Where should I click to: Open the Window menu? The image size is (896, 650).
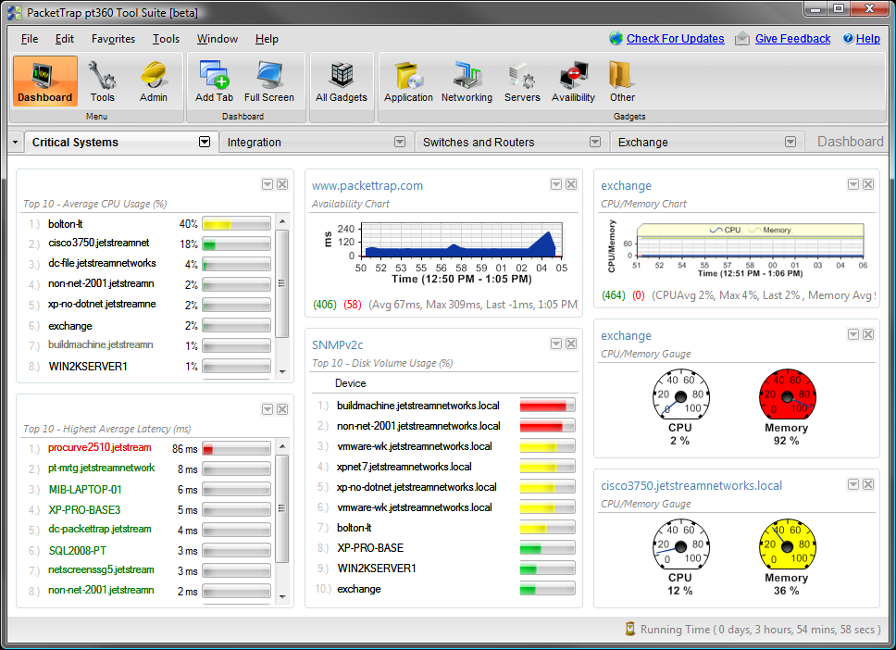pyautogui.click(x=218, y=39)
